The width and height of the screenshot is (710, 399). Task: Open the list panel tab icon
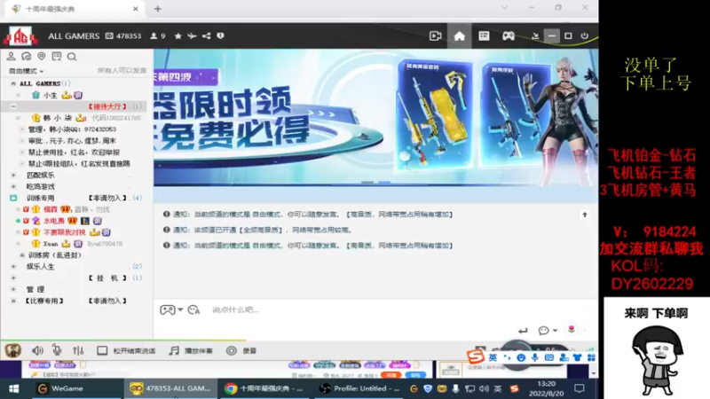coord(484,35)
